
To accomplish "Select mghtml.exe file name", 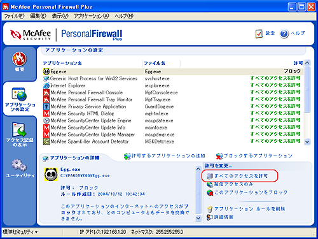I will click(156, 113).
